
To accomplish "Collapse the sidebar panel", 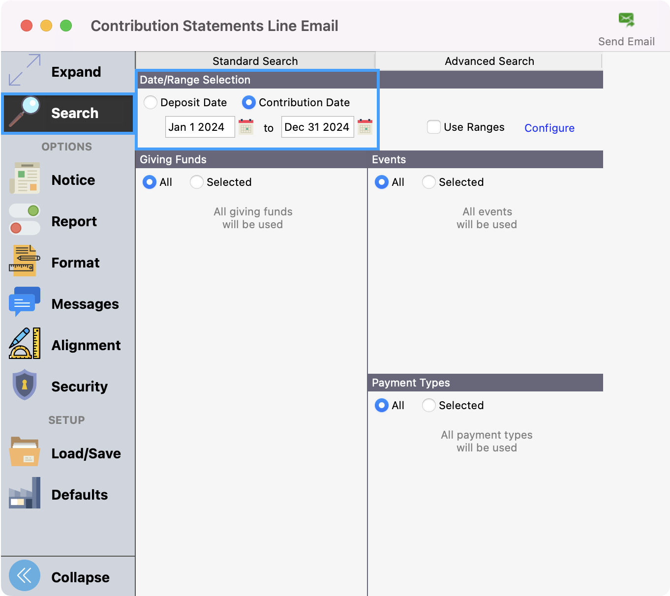I will (x=25, y=575).
